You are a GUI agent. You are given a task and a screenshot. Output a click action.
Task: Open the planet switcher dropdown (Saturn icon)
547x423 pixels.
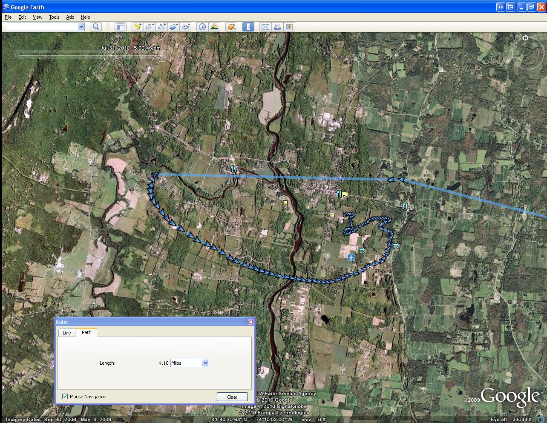tap(231, 27)
